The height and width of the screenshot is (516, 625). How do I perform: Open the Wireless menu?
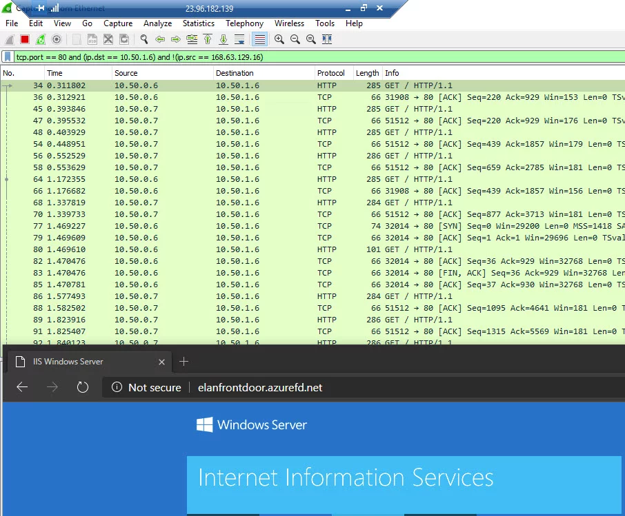pos(289,23)
